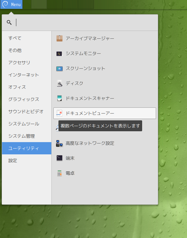Open the アーカイブマネージャー archive box icon
Image resolution: width=187 pixels, height=238 pixels.
pos(60,38)
